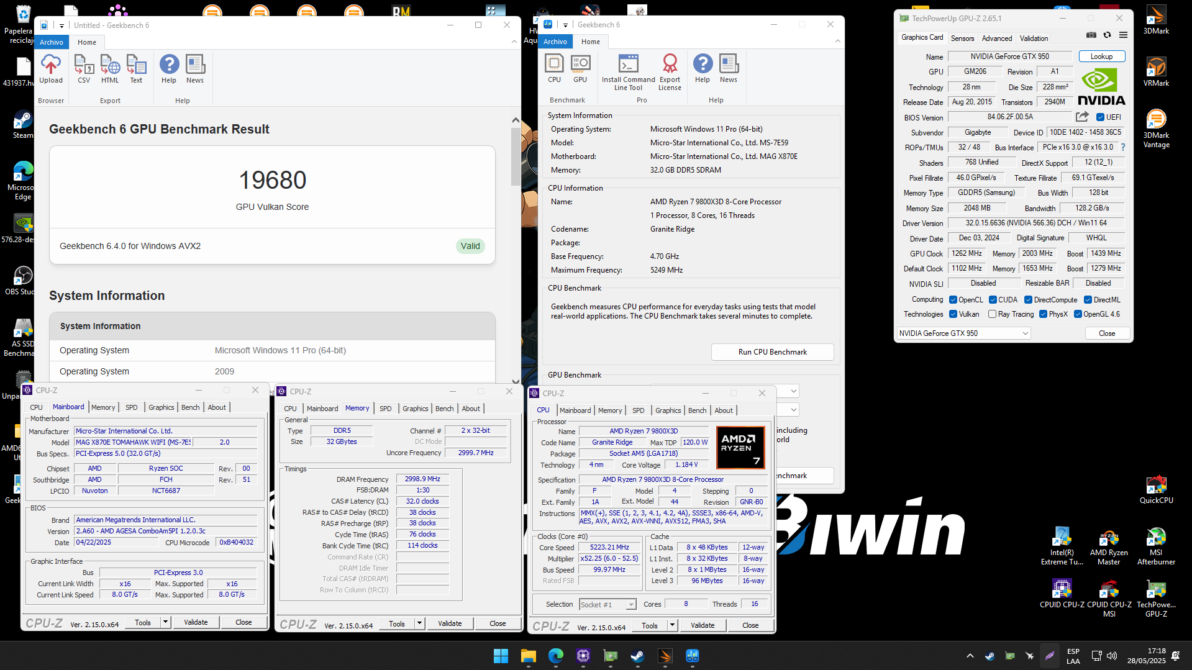Open QuickCPU desktop shortcut
The image size is (1192, 670).
(1156, 489)
